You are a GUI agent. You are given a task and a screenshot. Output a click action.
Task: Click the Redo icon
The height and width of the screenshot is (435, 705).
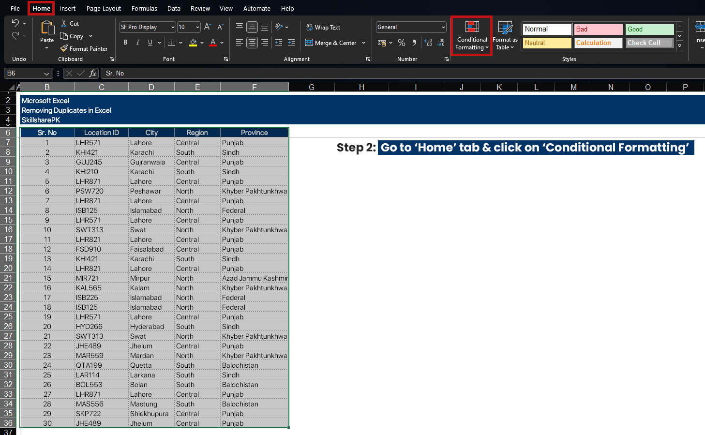click(x=15, y=35)
